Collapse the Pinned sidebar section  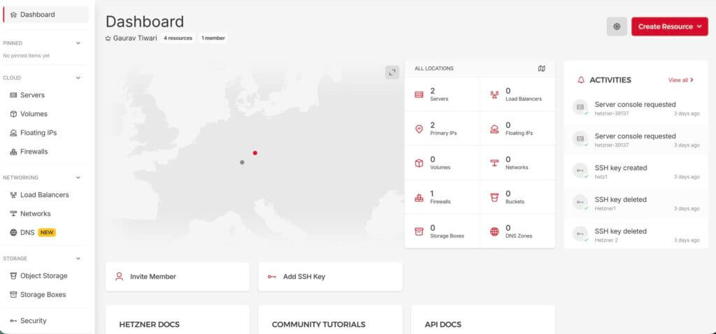click(x=78, y=43)
